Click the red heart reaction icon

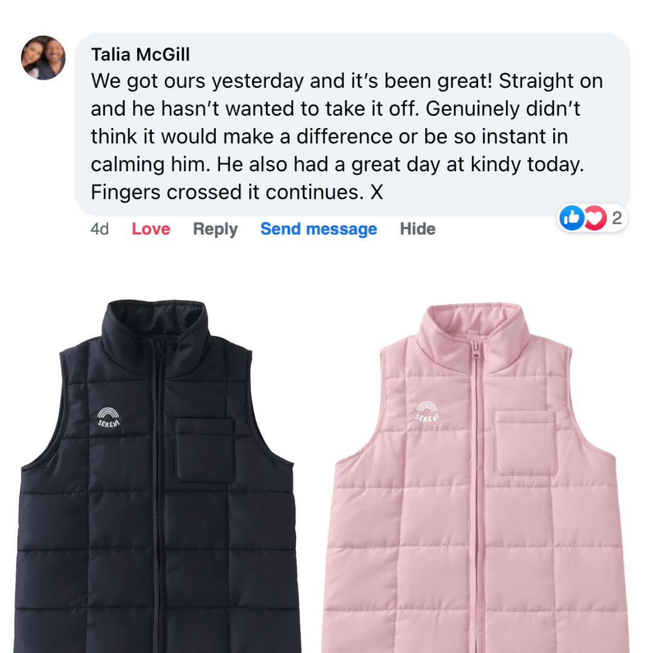[595, 218]
